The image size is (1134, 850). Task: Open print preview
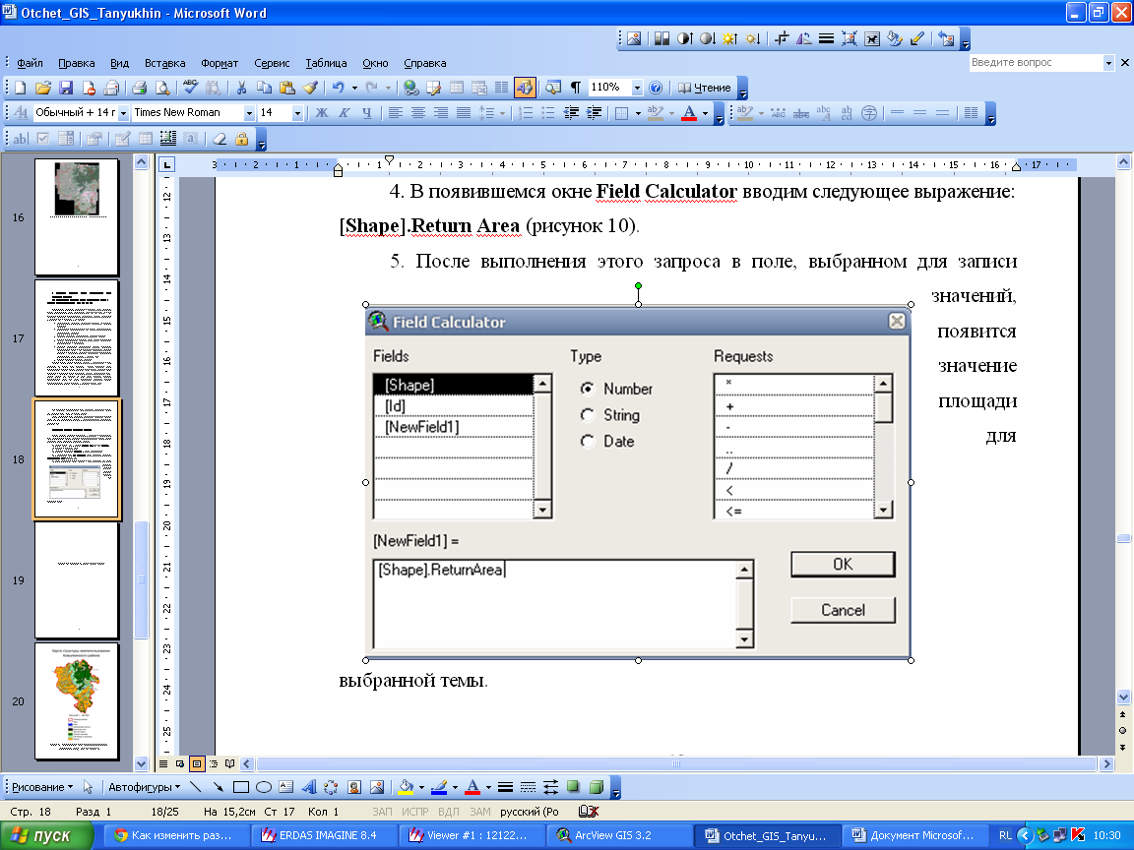162,88
